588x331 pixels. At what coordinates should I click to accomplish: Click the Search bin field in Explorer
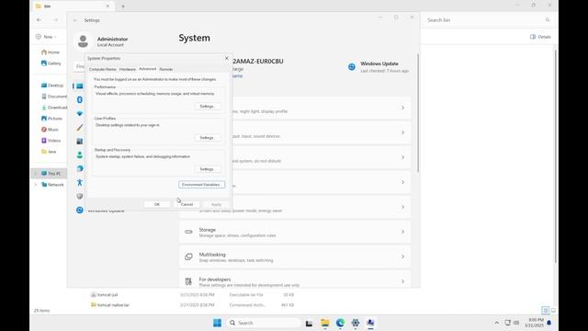[x=488, y=20]
